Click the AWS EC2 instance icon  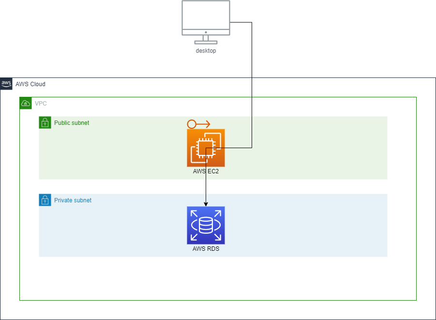(206, 148)
